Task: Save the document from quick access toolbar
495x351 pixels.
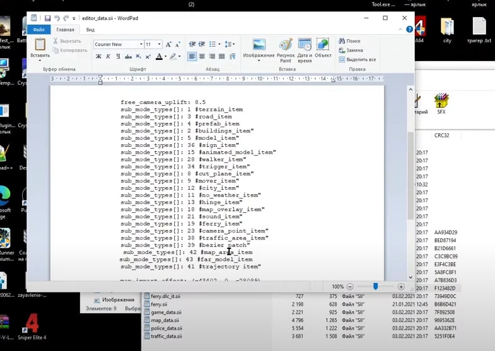Action: point(48,18)
